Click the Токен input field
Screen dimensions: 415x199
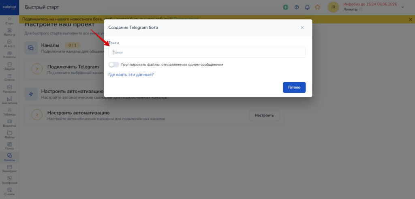[207, 52]
